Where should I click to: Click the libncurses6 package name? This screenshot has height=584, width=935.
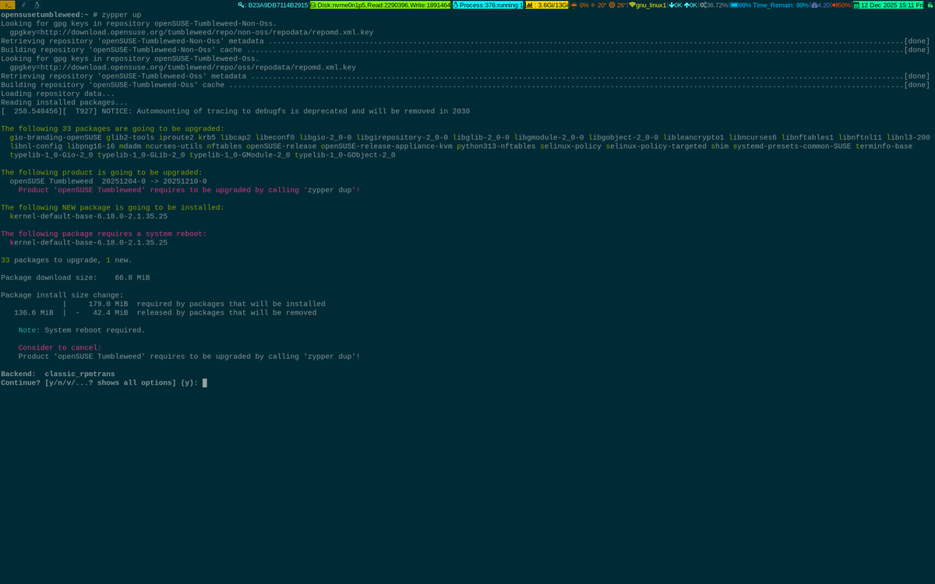753,138
